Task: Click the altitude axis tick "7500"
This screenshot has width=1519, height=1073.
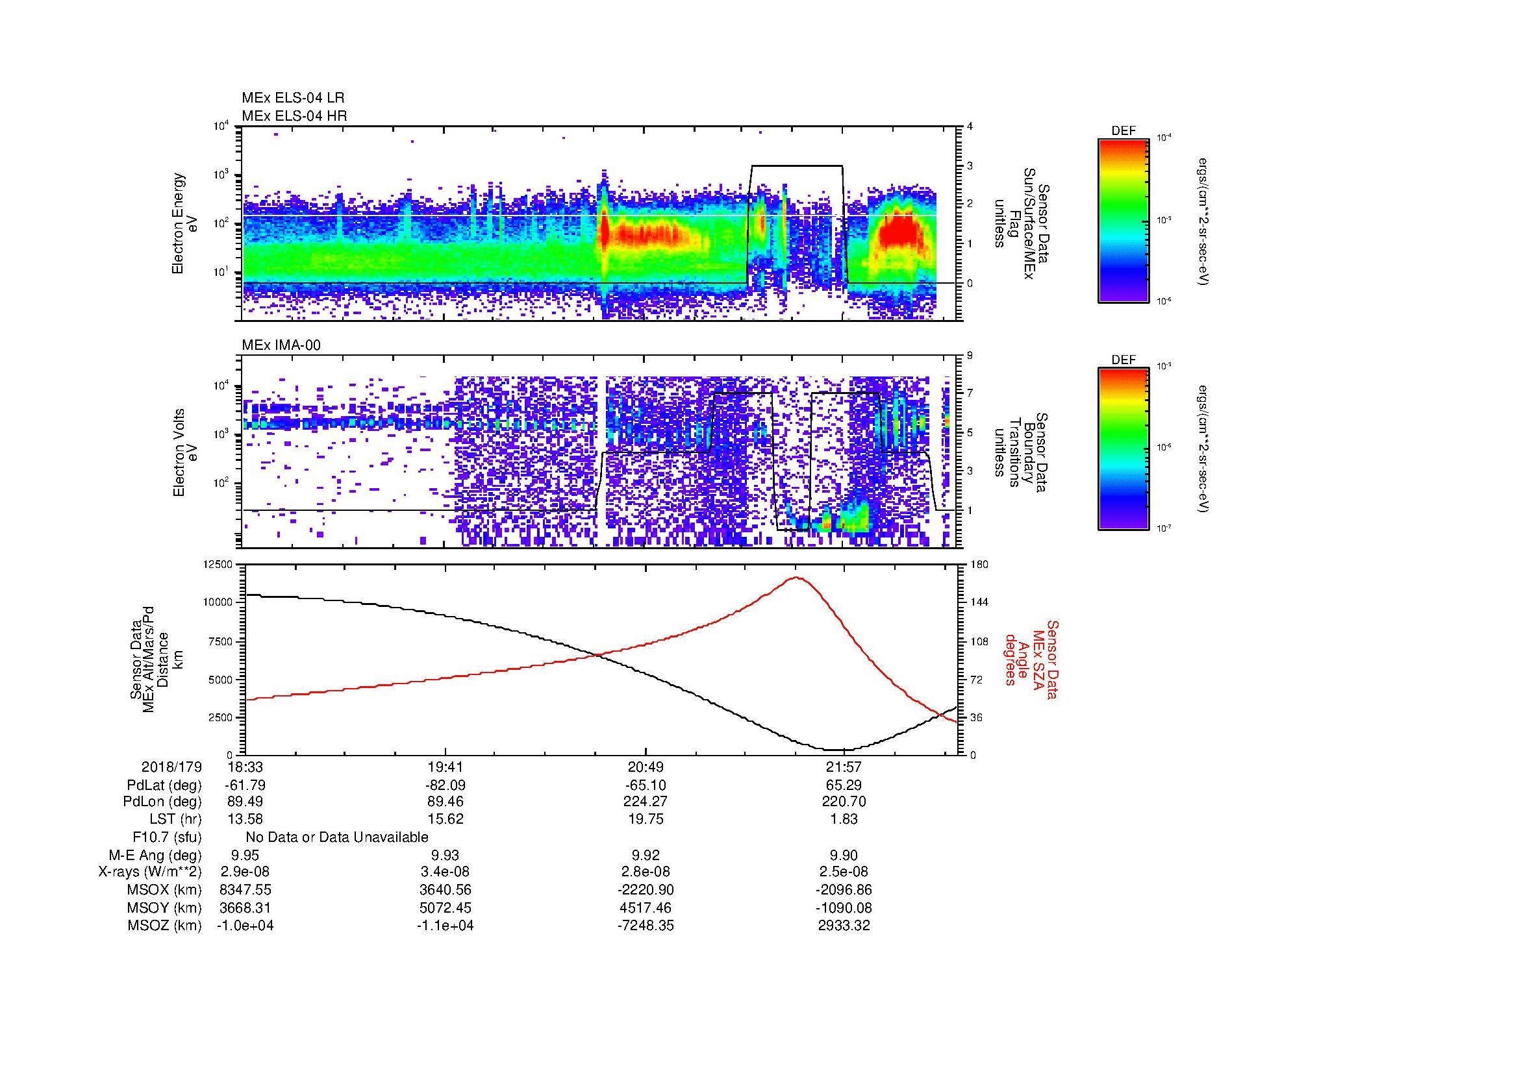Action: pyautogui.click(x=220, y=641)
